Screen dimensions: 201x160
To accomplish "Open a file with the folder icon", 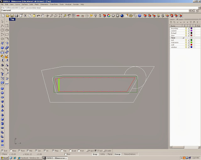I will 8,16.
